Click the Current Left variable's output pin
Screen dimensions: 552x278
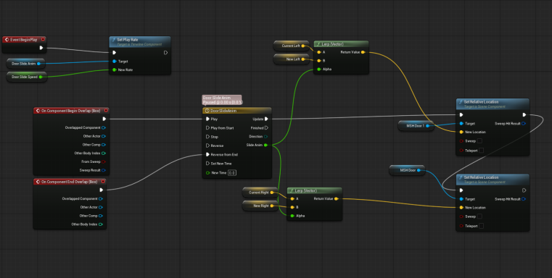(x=302, y=46)
